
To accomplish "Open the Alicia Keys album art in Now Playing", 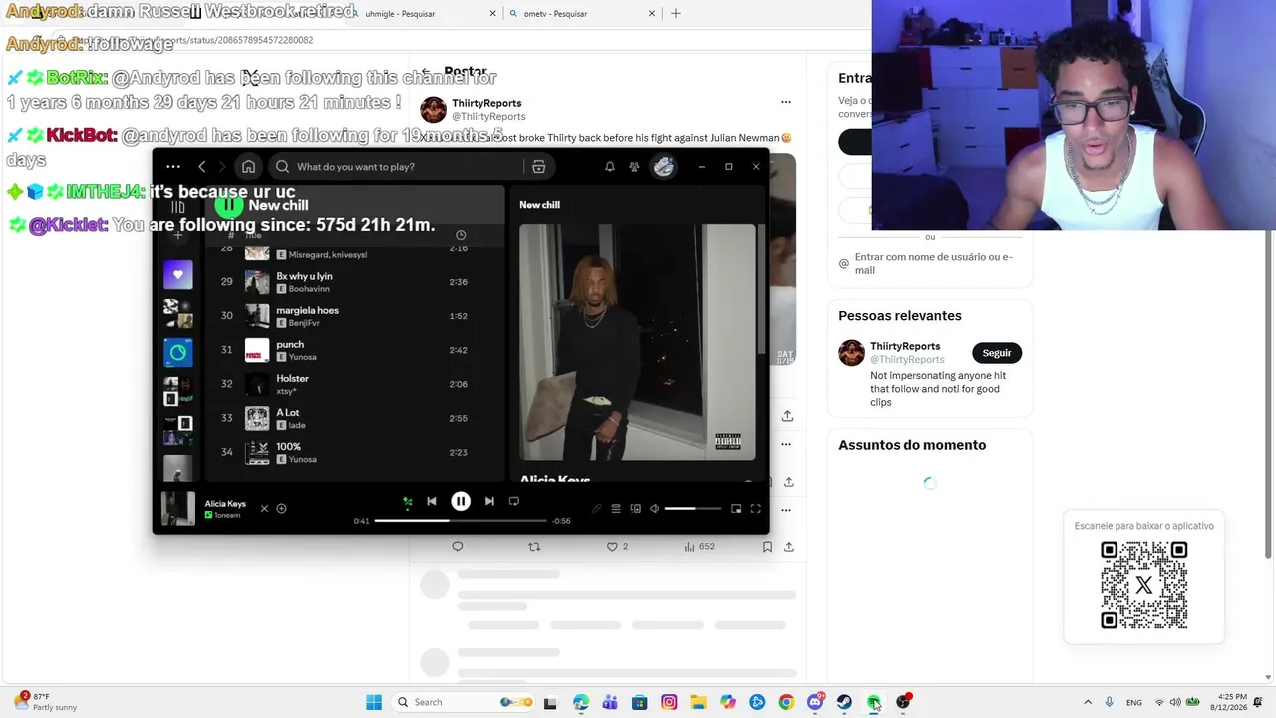I will tap(637, 342).
